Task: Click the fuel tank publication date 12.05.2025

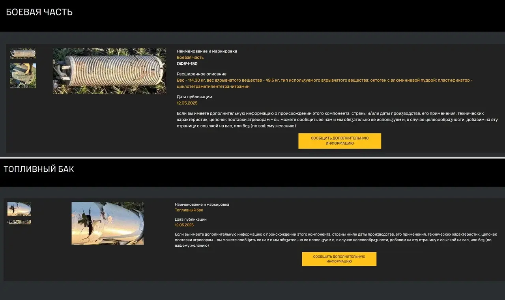Action: coord(184,225)
